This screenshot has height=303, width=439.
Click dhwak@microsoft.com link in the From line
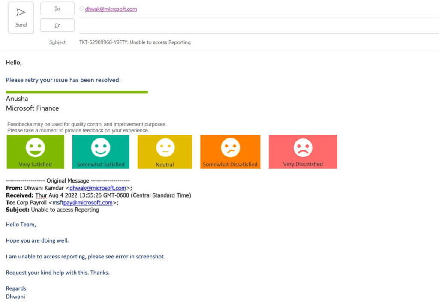98,188
